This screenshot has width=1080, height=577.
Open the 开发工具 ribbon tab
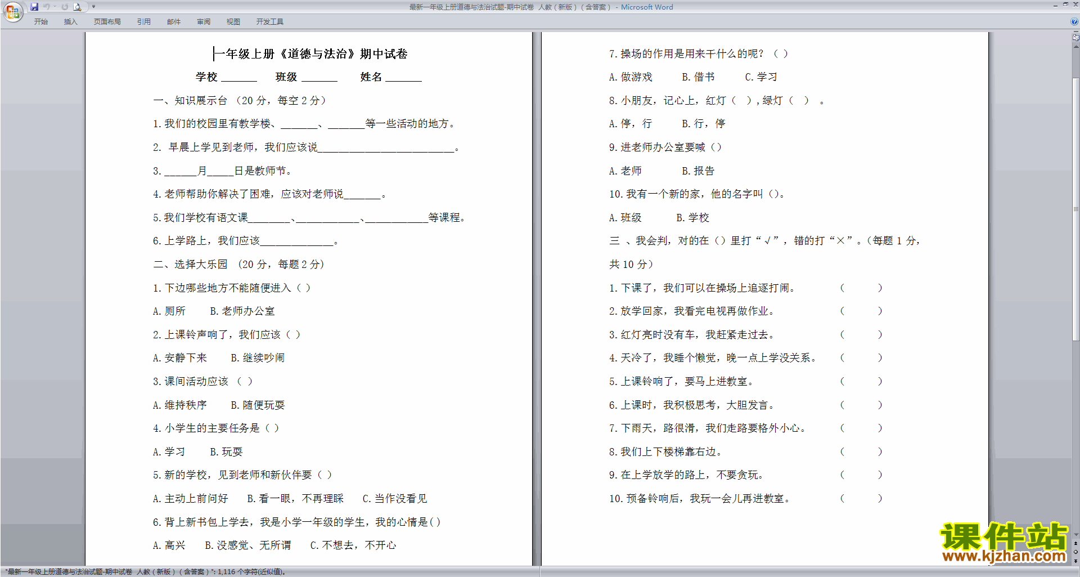[x=269, y=21]
